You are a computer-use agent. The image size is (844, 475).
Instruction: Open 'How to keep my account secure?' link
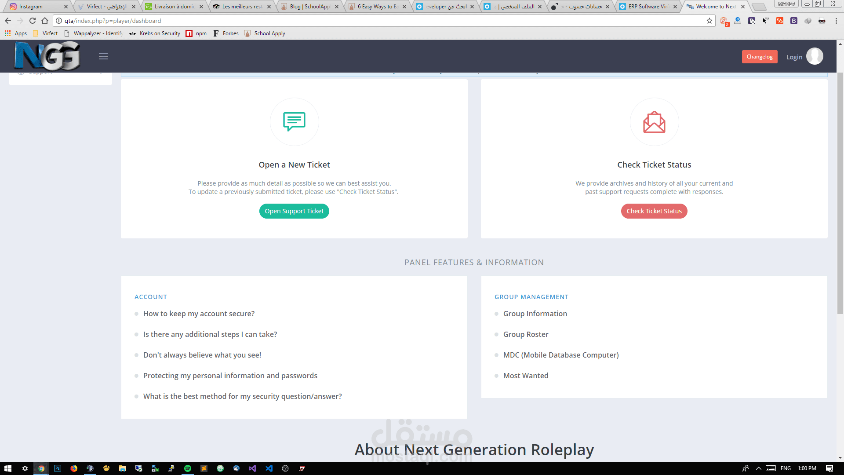pyautogui.click(x=199, y=314)
